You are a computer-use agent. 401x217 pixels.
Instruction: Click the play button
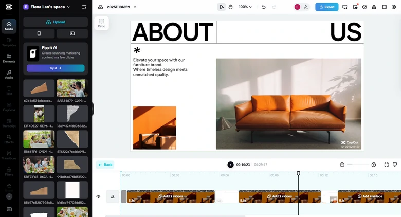click(230, 165)
